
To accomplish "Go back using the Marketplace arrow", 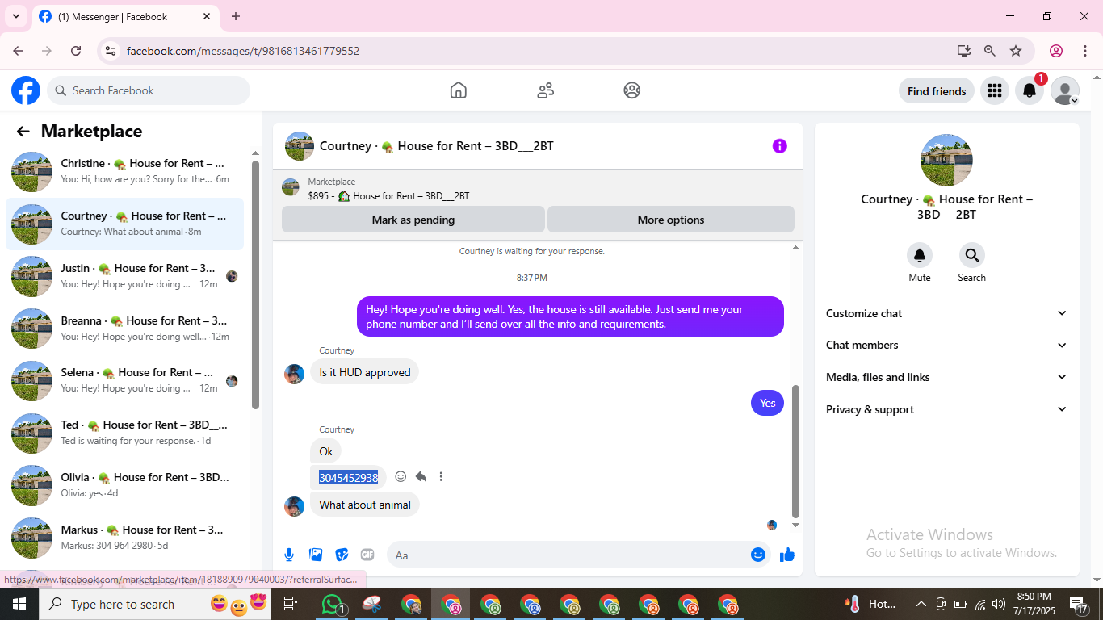I will click(x=23, y=132).
